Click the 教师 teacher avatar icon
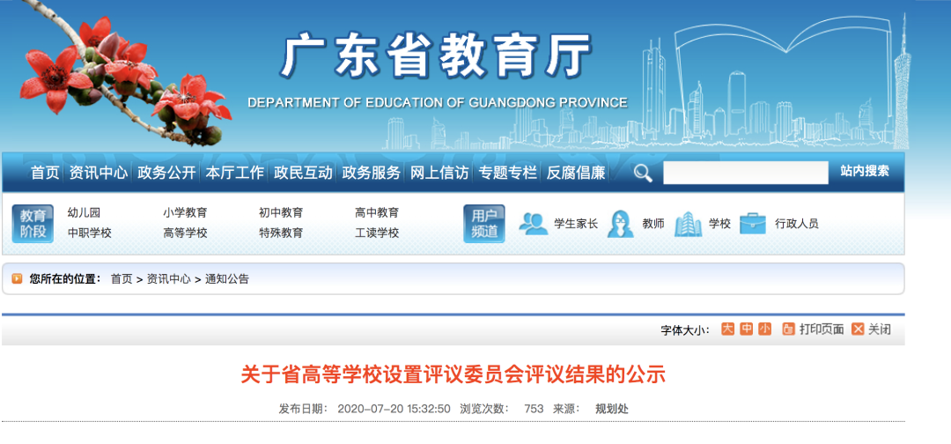This screenshot has height=444, width=951. tap(621, 223)
